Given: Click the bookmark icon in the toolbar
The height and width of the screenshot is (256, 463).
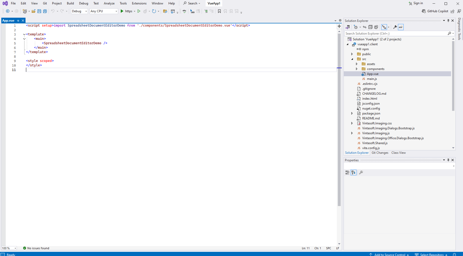Looking at the screenshot, I should (x=219, y=11).
